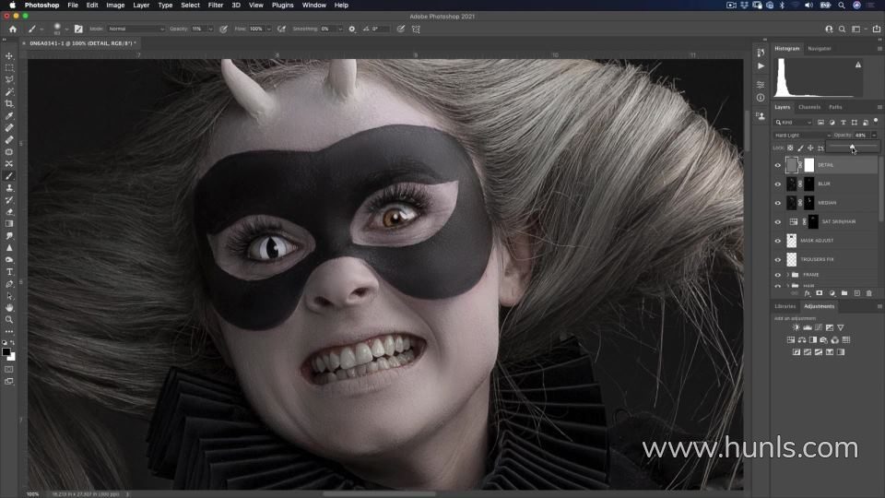
Task: Toggle visibility of BLUR layer
Action: tap(777, 184)
